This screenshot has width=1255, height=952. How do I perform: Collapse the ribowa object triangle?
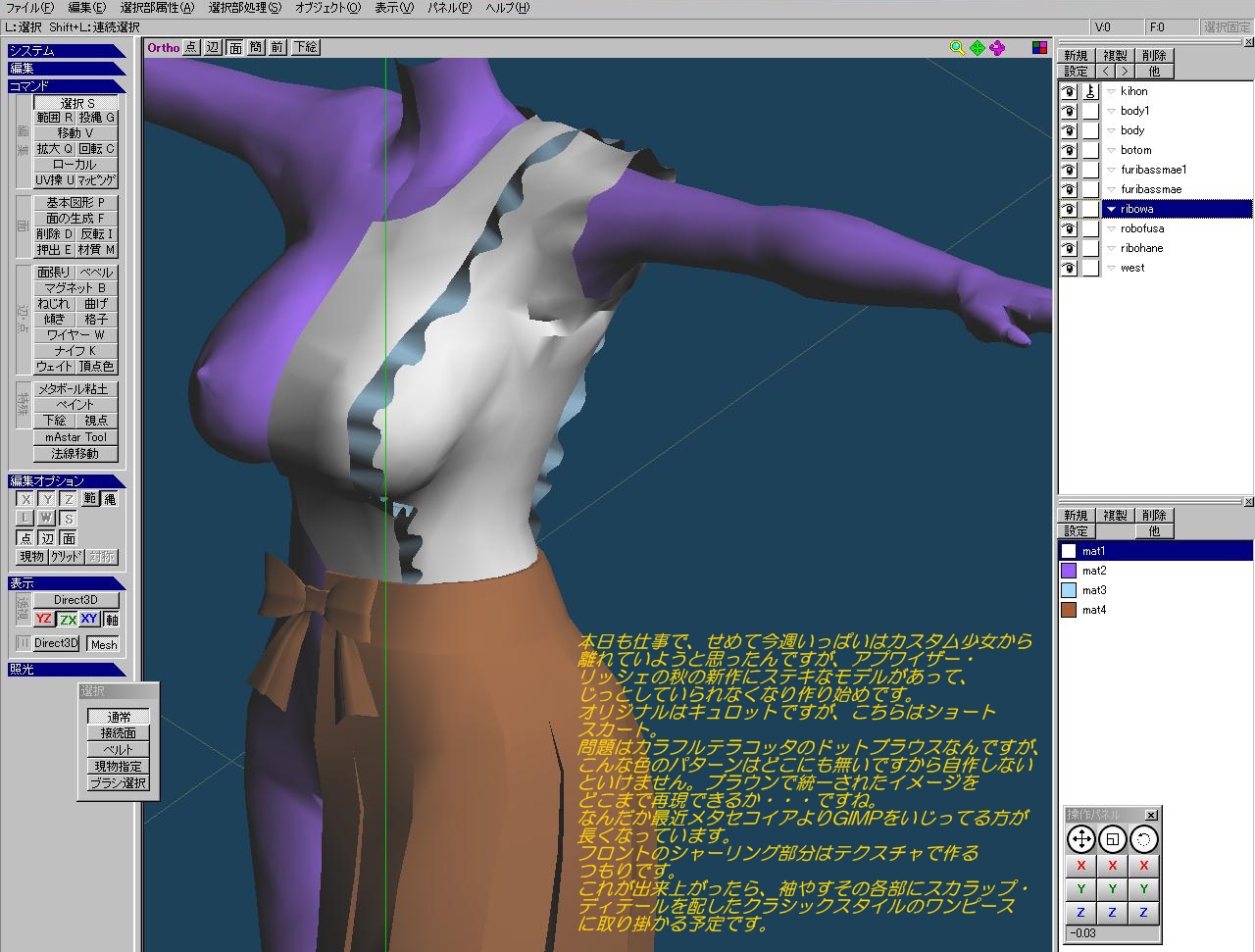coord(1111,209)
